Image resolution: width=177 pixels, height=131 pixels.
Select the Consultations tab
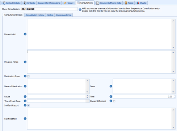[85, 3]
